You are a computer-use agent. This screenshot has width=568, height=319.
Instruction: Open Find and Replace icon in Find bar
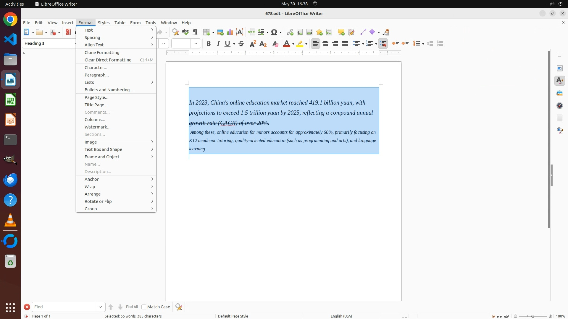[179, 307]
